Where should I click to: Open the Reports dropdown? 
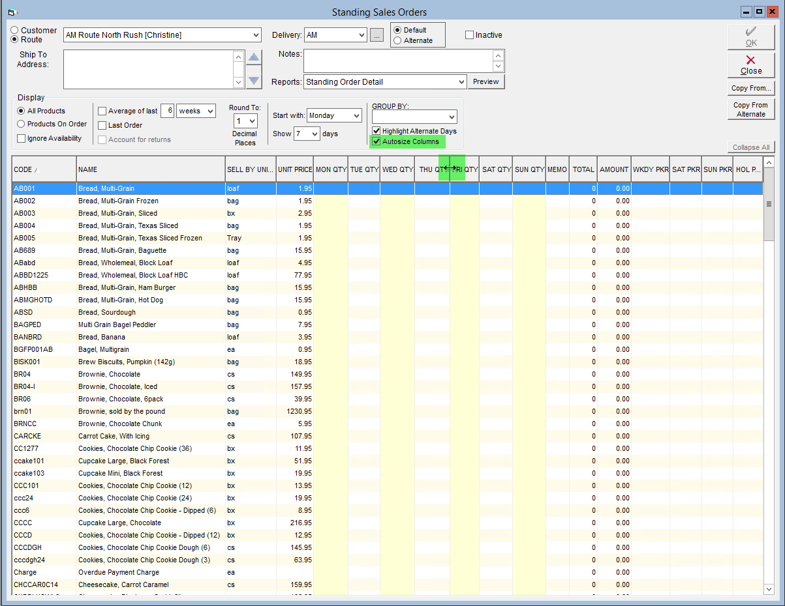coord(461,82)
